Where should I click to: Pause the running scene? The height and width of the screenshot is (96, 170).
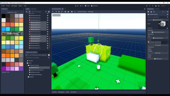(150, 6)
